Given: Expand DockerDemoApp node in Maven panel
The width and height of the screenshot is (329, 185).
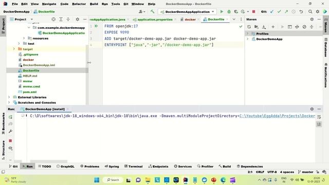Looking at the screenshot, I should 248,39.
